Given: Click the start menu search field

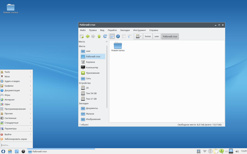Looking at the screenshot, I should coord(16,145).
